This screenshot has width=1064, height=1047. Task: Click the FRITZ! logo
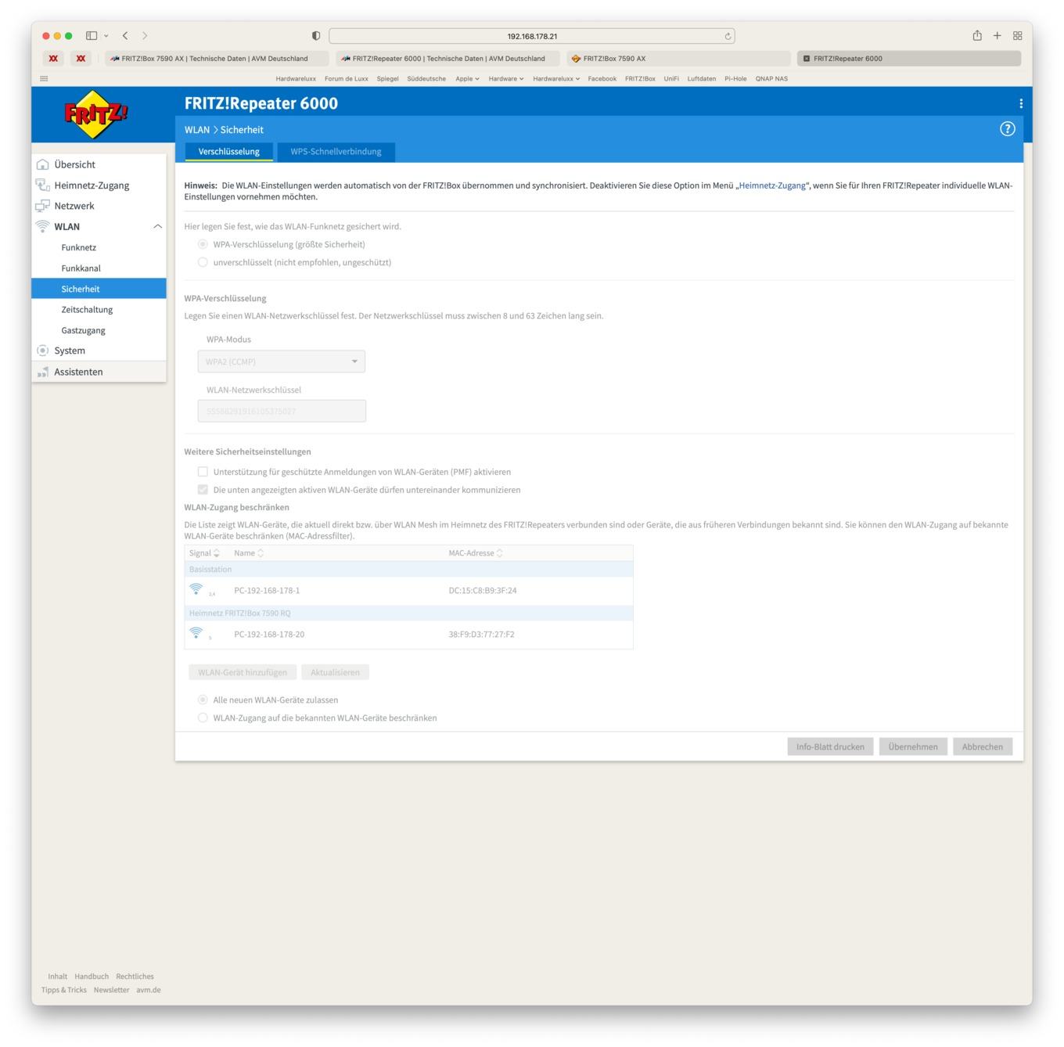pyautogui.click(x=96, y=116)
